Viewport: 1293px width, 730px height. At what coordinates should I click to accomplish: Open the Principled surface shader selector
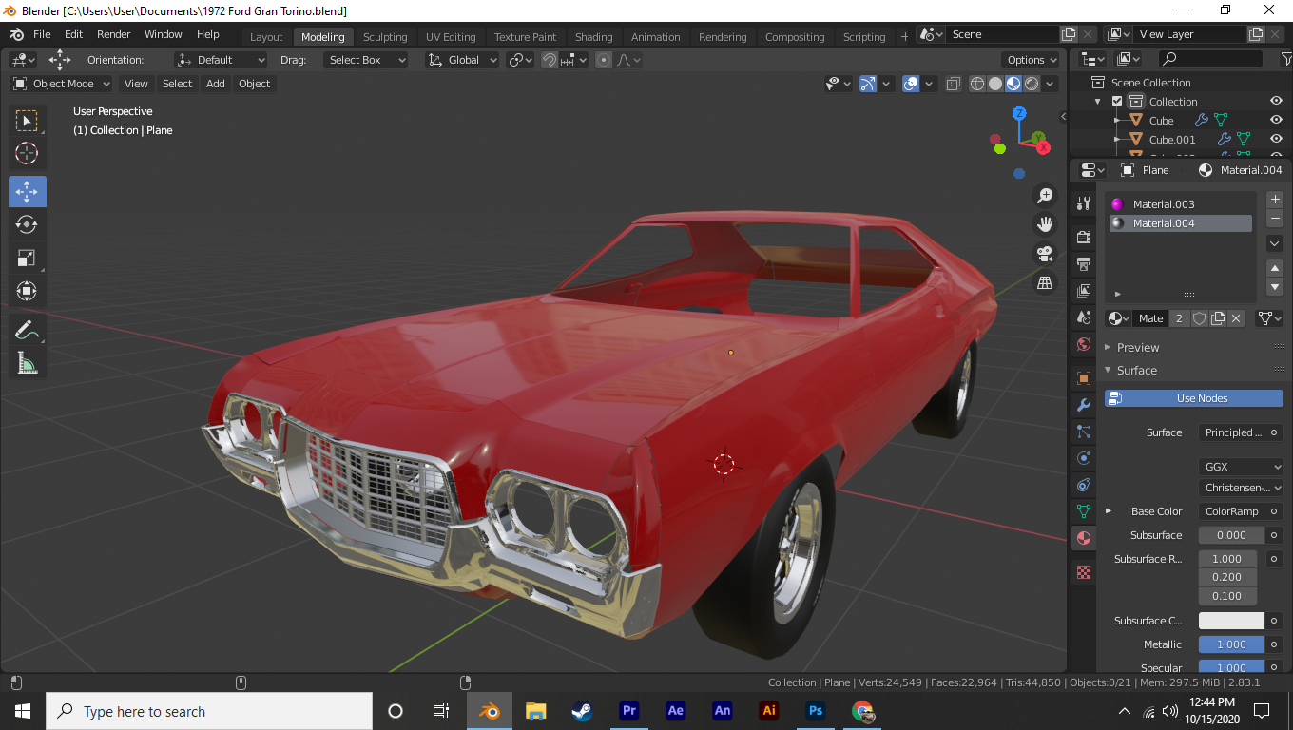tap(1232, 432)
